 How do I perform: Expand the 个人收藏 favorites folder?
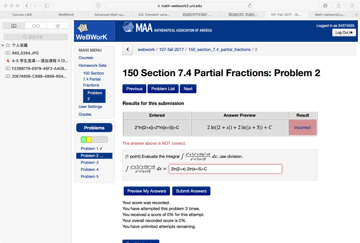[3, 45]
